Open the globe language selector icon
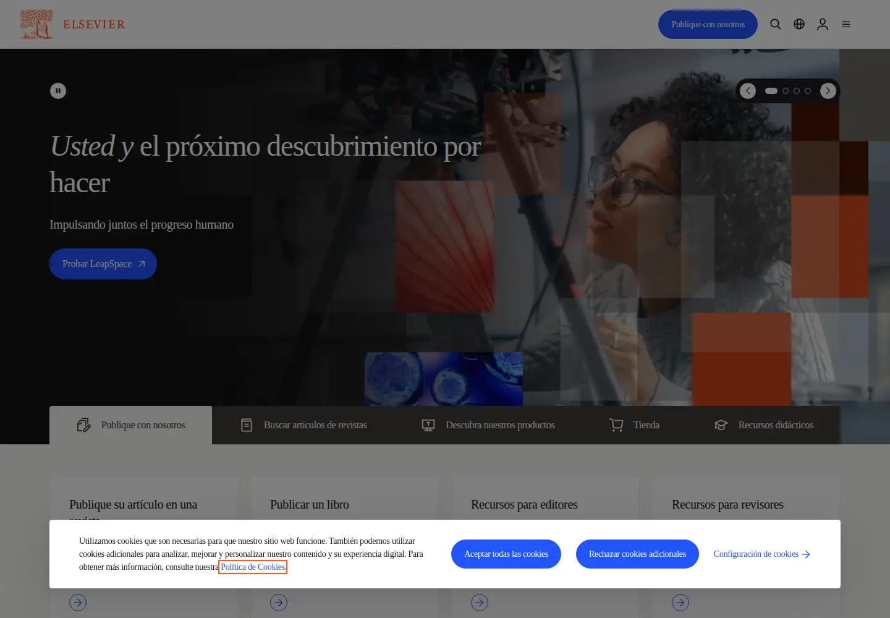Screen dimensions: 890x618 pos(799,24)
